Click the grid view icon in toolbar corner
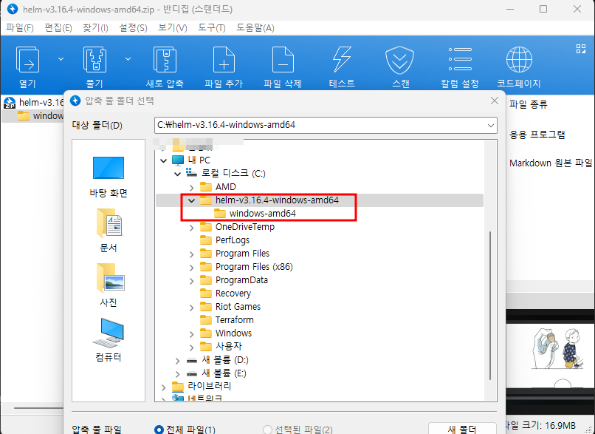 580,49
